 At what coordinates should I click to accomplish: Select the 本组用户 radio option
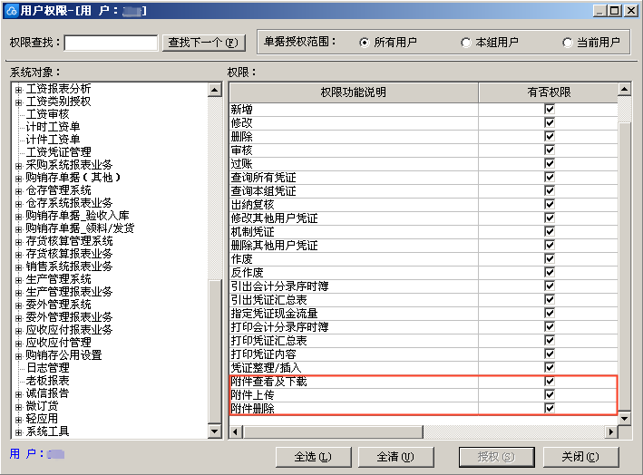(x=466, y=43)
